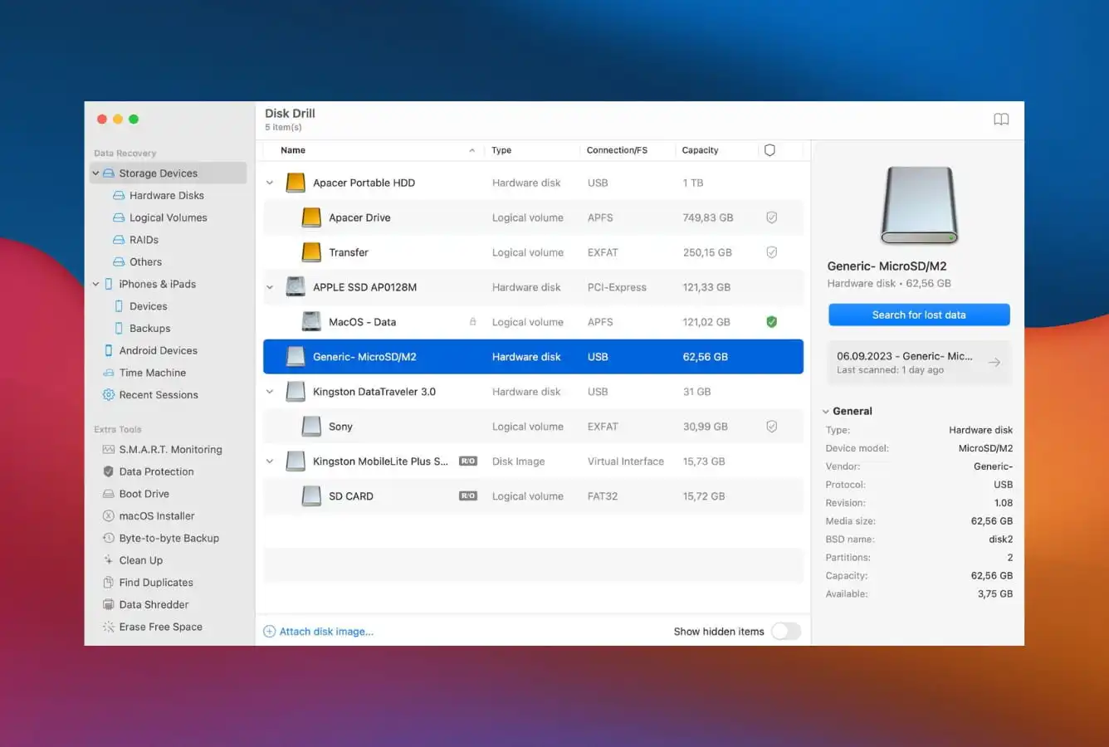This screenshot has width=1109, height=747.
Task: Click the Apacer Drive volume icon
Action: pyautogui.click(x=311, y=217)
